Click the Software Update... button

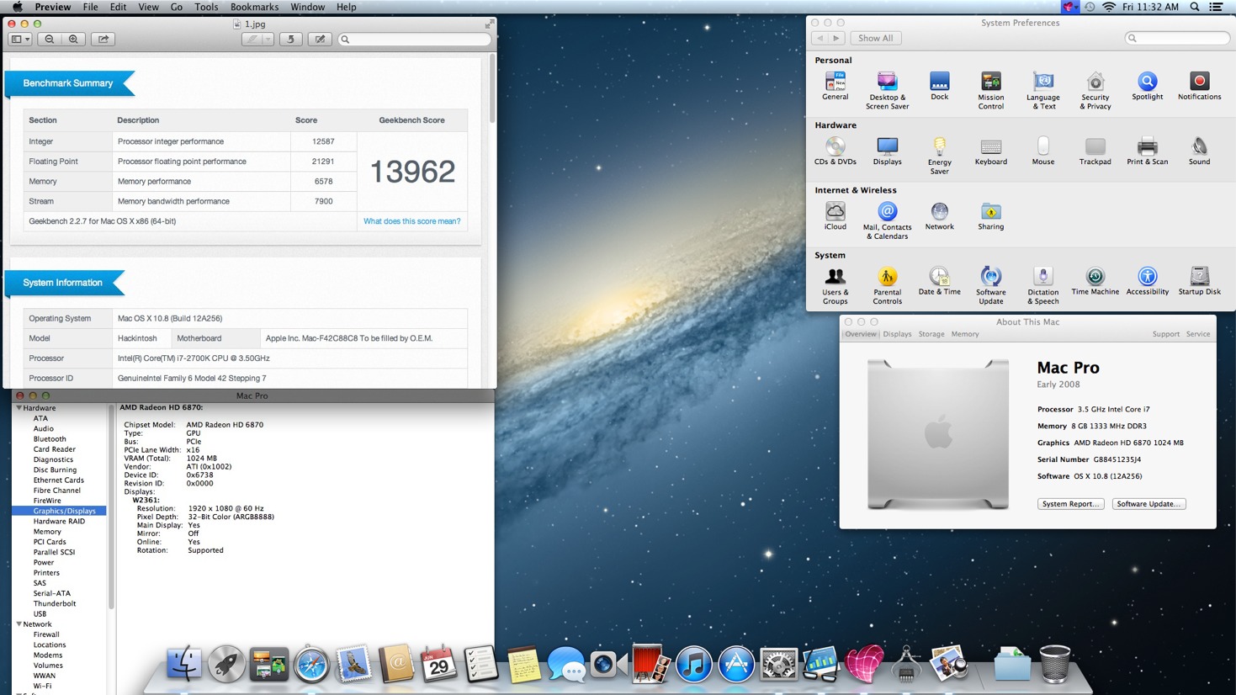point(1148,504)
